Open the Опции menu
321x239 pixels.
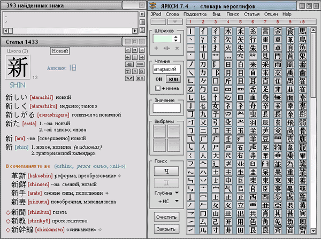271,14
